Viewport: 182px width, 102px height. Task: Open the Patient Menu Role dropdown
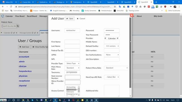point(116,68)
